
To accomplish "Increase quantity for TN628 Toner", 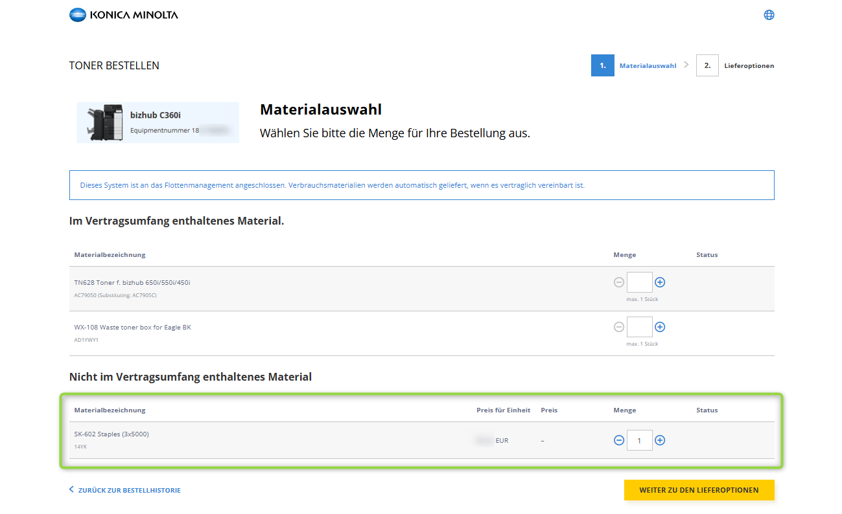I will coord(660,282).
